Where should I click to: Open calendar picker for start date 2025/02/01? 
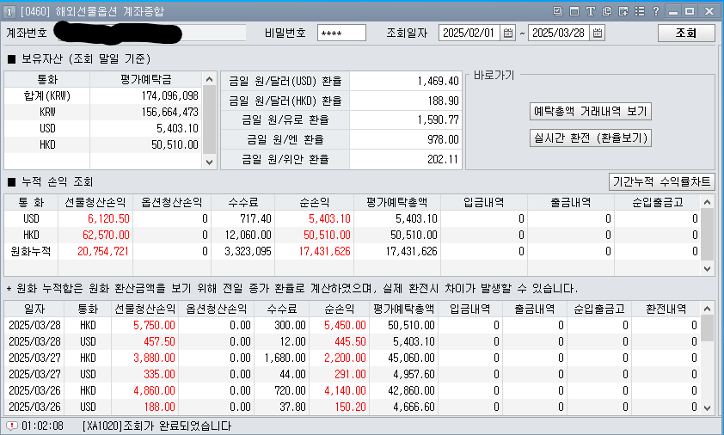pyautogui.click(x=508, y=33)
